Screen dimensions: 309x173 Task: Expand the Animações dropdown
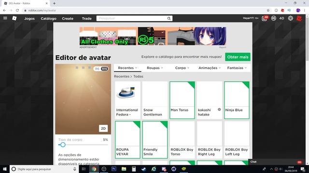click(x=210, y=68)
